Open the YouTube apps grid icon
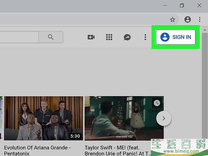The height and width of the screenshot is (156, 208). [x=109, y=37]
